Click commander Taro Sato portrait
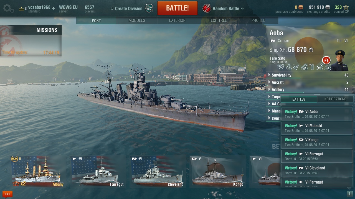The image size is (355, 199). point(340,60)
